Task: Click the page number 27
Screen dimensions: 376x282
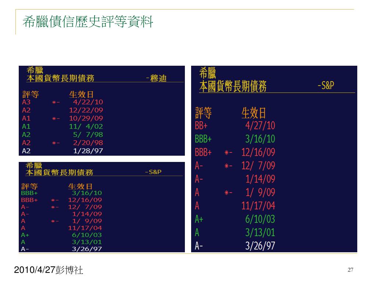Action: [350, 270]
